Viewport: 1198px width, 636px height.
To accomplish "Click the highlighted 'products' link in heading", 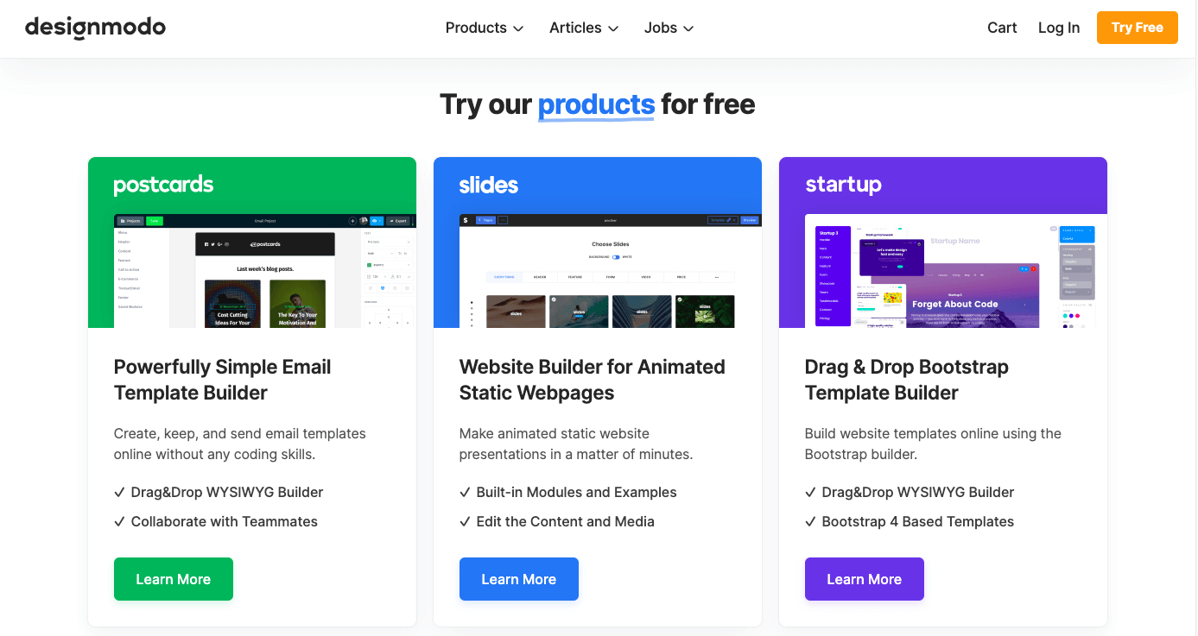I will tap(596, 105).
